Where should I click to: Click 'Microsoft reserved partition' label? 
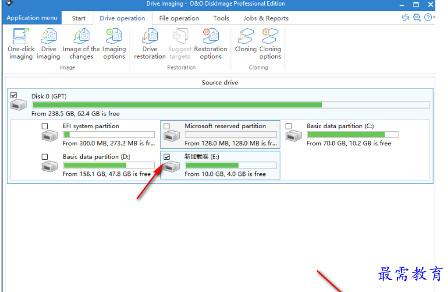pos(225,126)
